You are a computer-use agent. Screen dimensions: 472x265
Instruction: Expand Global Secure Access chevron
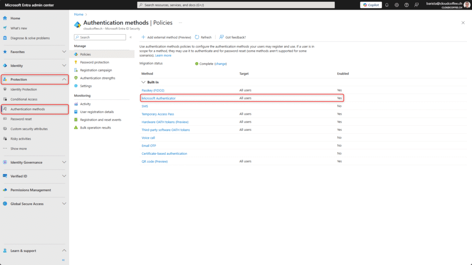(64, 204)
